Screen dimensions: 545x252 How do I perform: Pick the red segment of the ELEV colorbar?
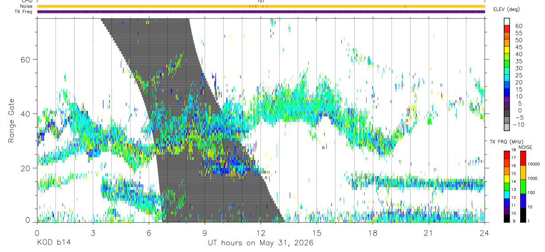[x=507, y=28]
